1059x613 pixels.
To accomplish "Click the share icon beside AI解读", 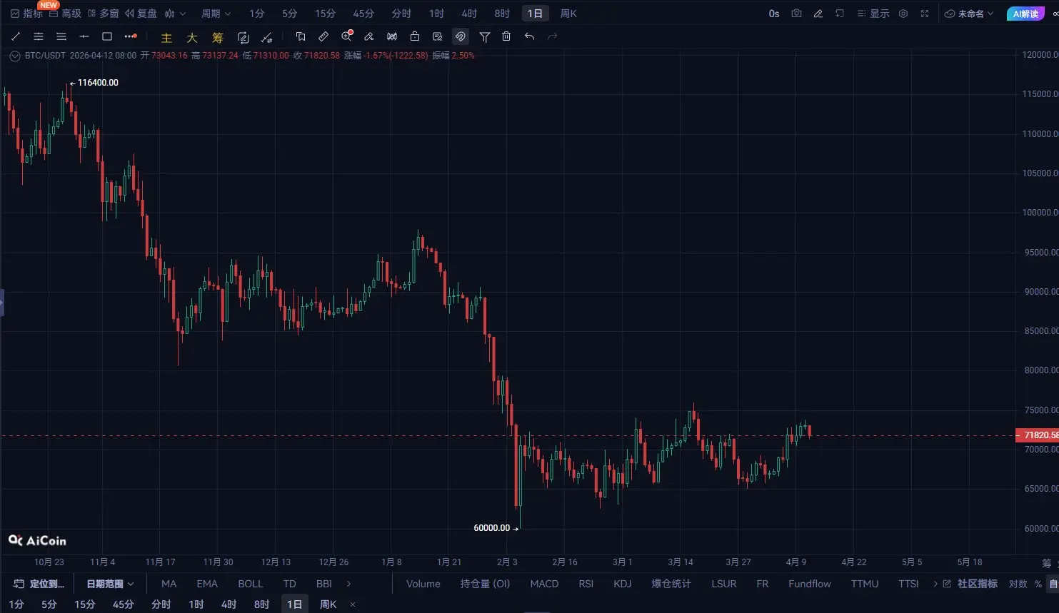I will click(1055, 14).
